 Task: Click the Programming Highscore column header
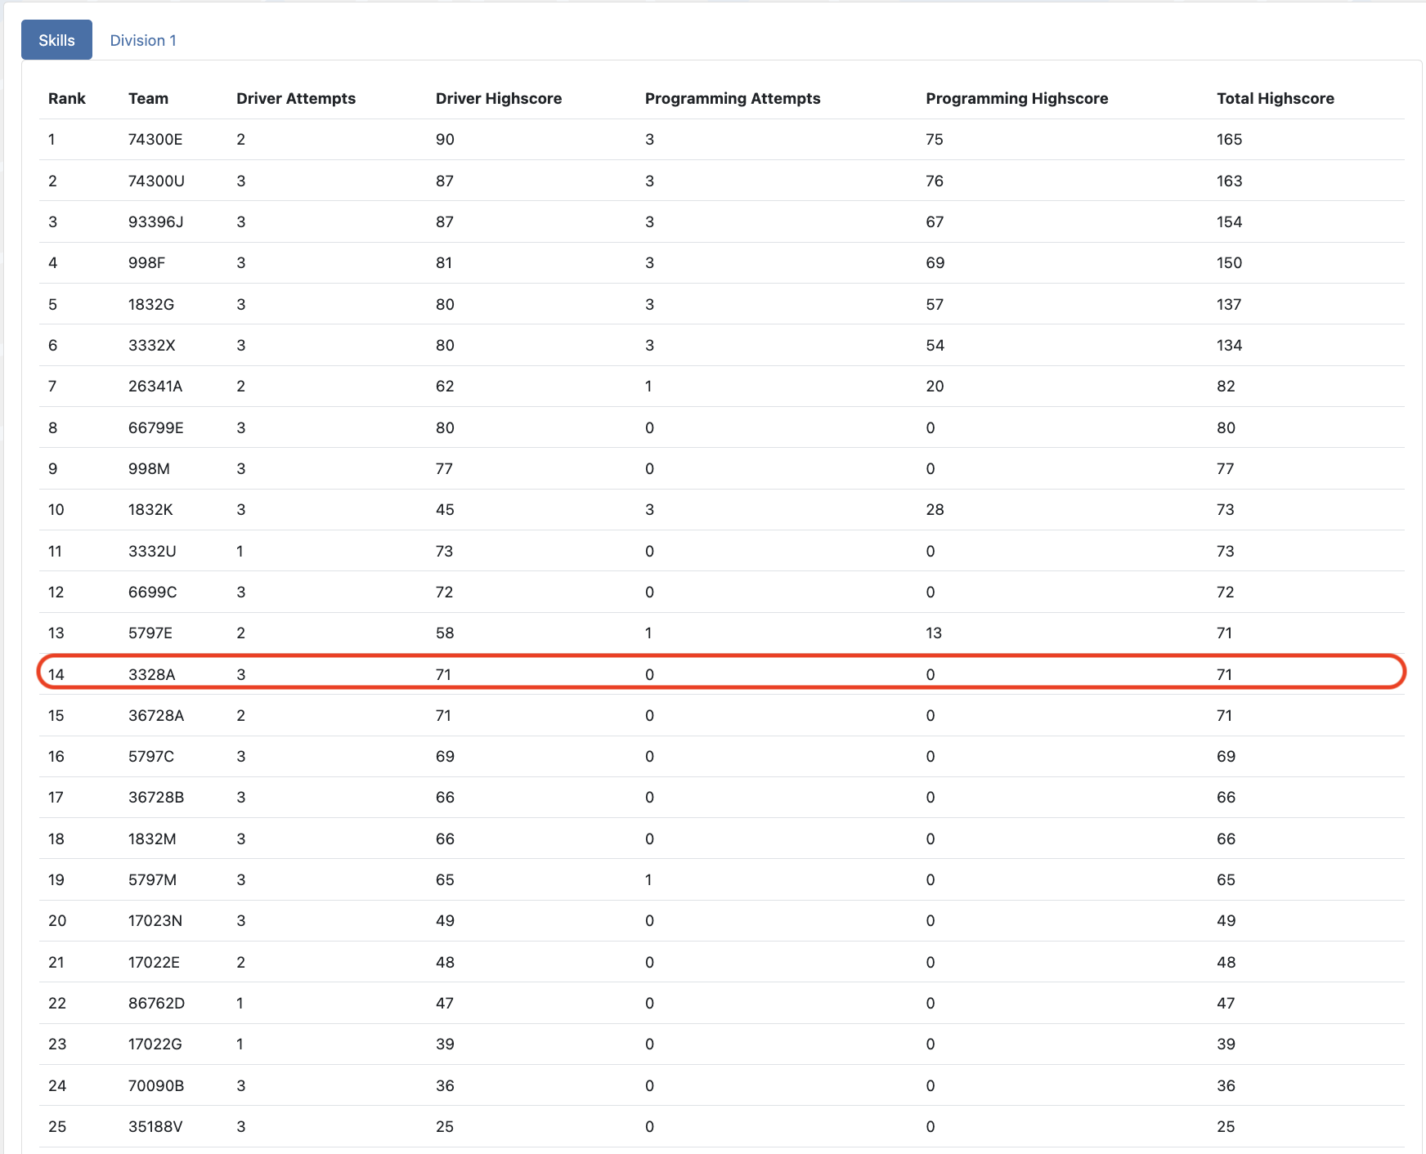point(1016,98)
